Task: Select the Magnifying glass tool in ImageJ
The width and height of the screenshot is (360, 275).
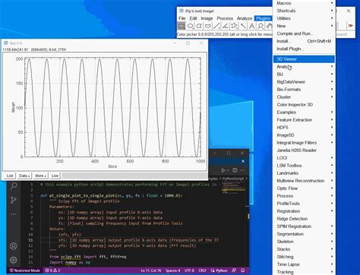Action: point(261,26)
